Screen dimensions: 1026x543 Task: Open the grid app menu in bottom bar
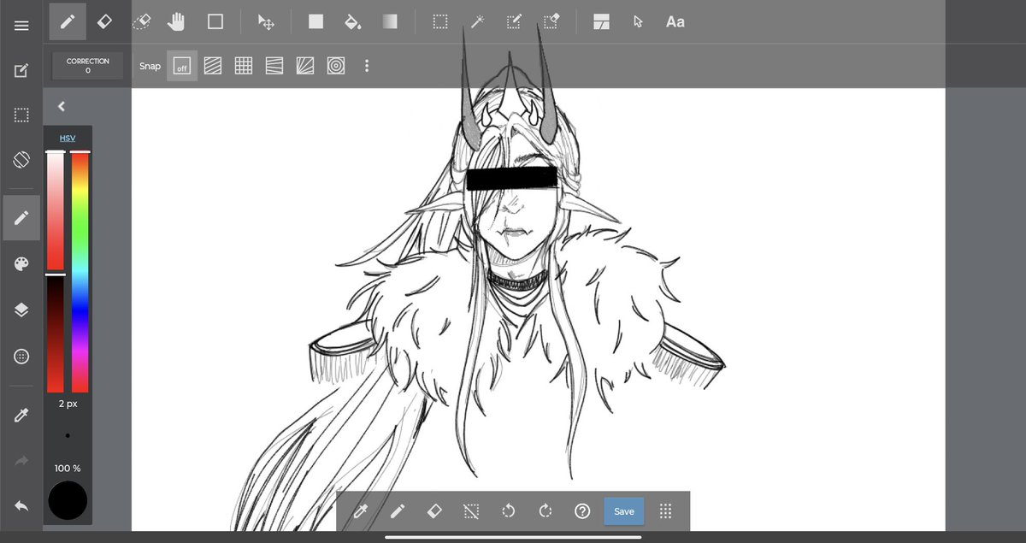[665, 511]
